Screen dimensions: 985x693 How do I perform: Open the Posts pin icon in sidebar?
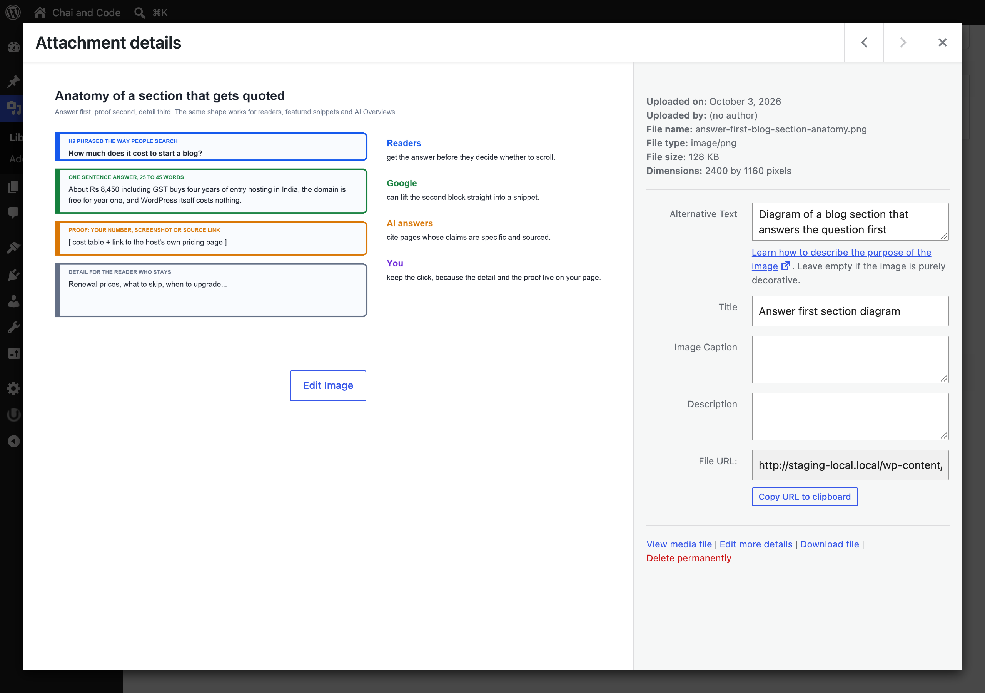coord(14,81)
